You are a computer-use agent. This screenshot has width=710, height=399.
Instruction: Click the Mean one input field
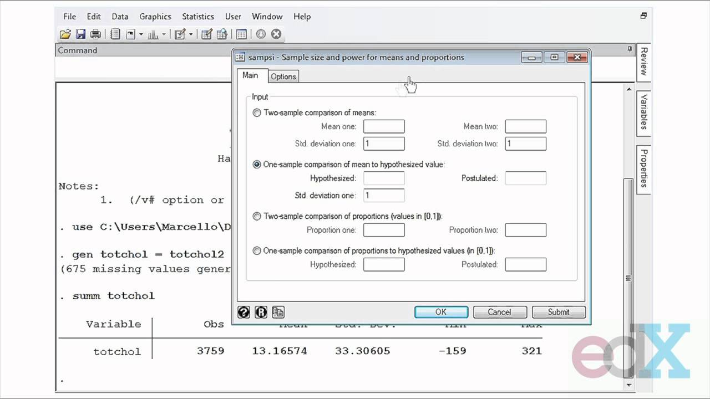384,126
